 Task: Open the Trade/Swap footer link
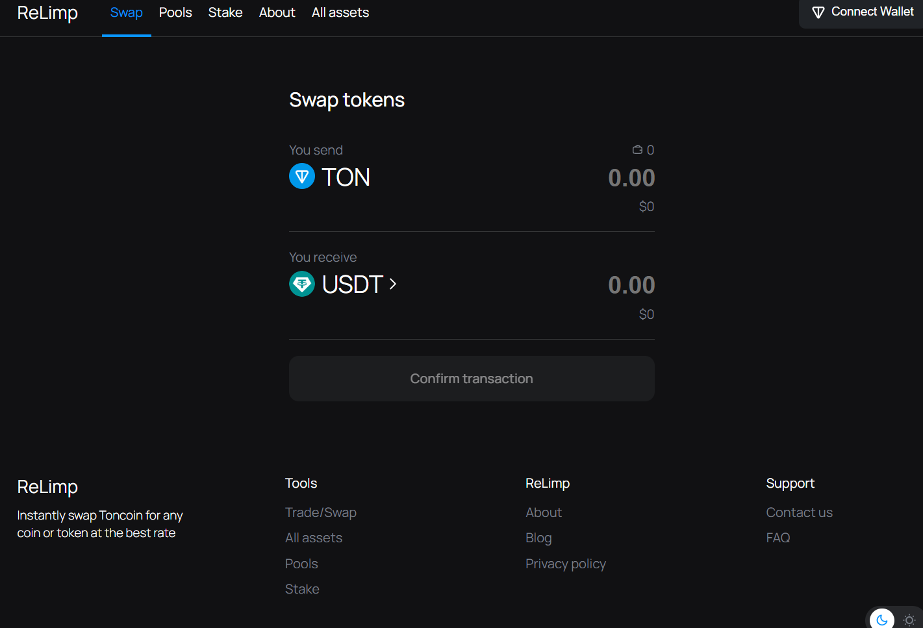click(x=321, y=512)
